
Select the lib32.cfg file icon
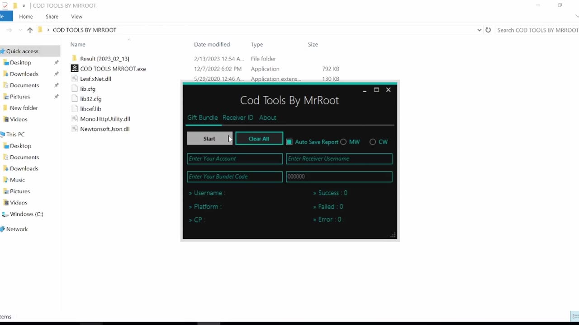75,99
